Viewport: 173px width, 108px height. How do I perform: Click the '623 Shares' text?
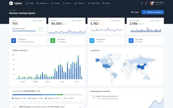(x=101, y=39)
